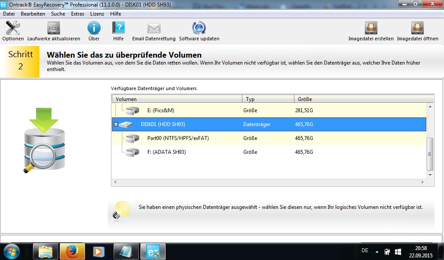Click the drive icon beside F: (ADATA SH93)

[x=133, y=152]
